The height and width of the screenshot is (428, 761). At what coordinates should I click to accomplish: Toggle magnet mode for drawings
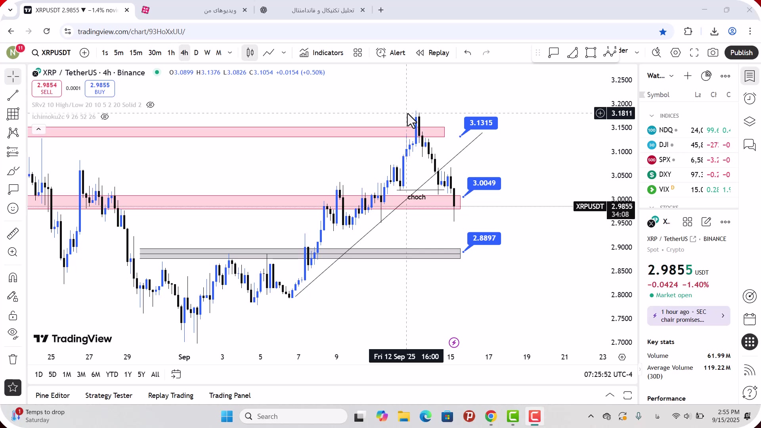point(13,277)
